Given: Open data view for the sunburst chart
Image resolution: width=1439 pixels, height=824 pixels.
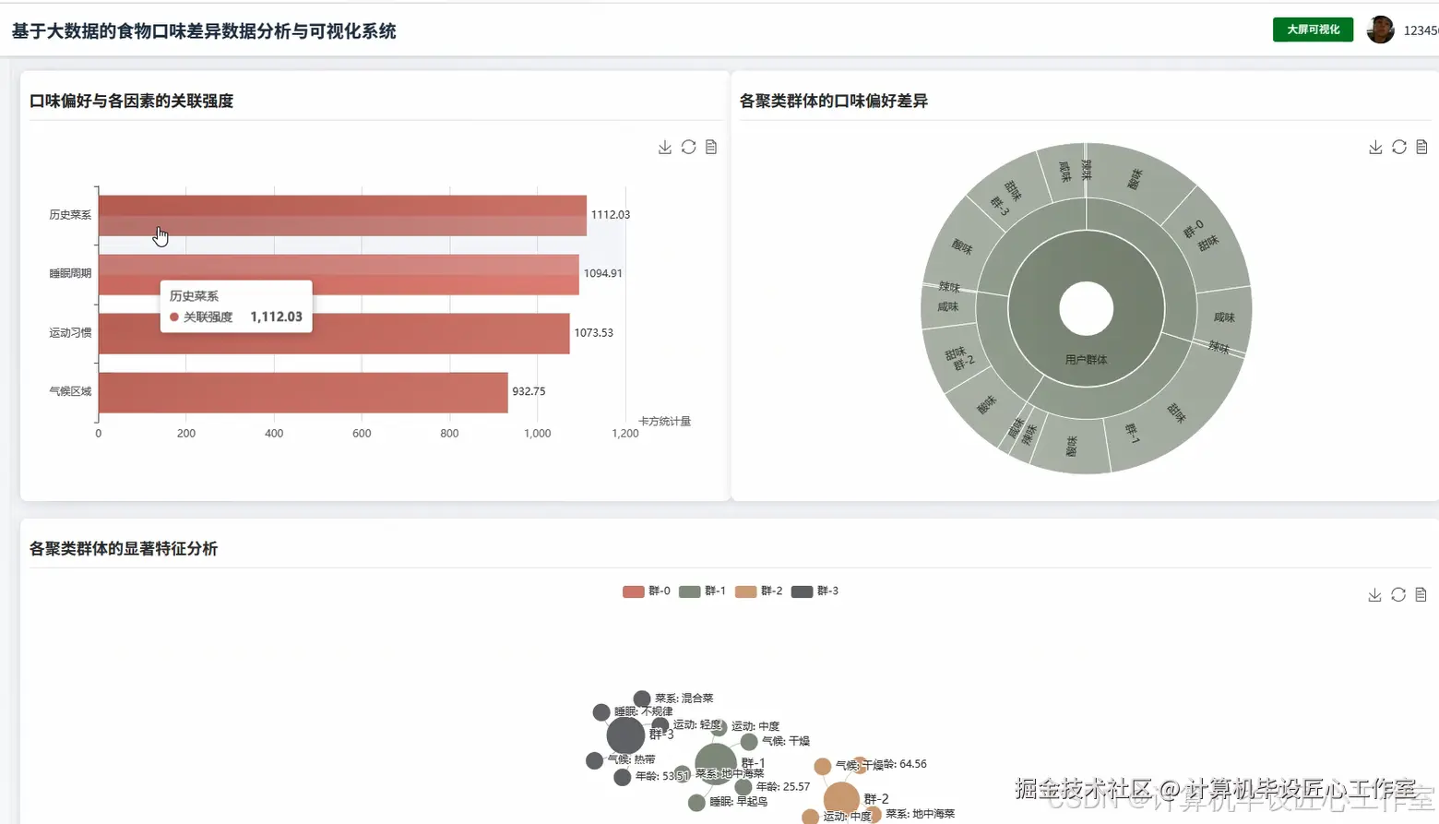Looking at the screenshot, I should click(x=1421, y=147).
